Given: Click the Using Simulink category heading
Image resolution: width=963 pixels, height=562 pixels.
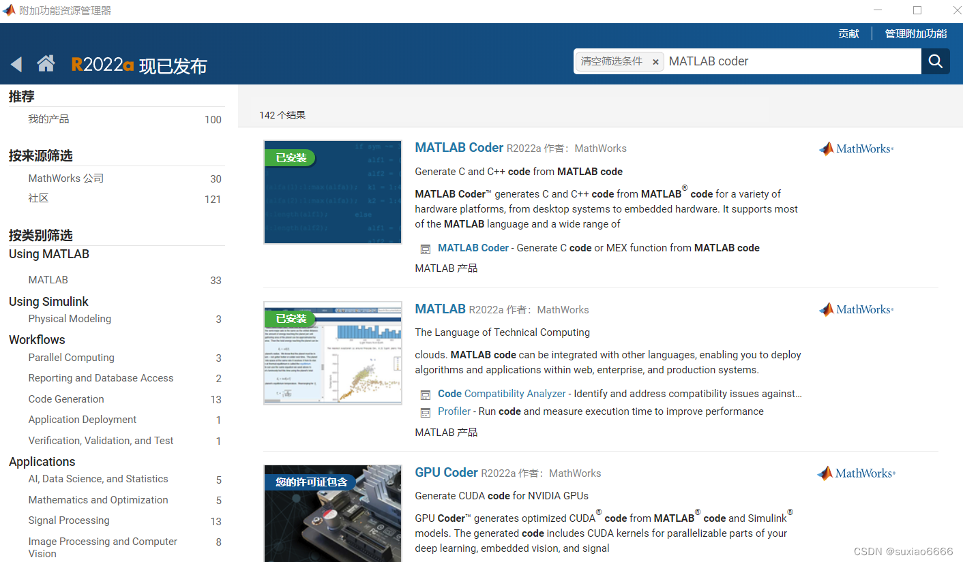Looking at the screenshot, I should [x=48, y=301].
